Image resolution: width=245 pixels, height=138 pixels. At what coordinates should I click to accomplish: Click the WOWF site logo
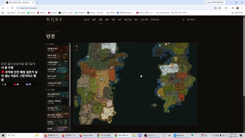tap(54, 19)
